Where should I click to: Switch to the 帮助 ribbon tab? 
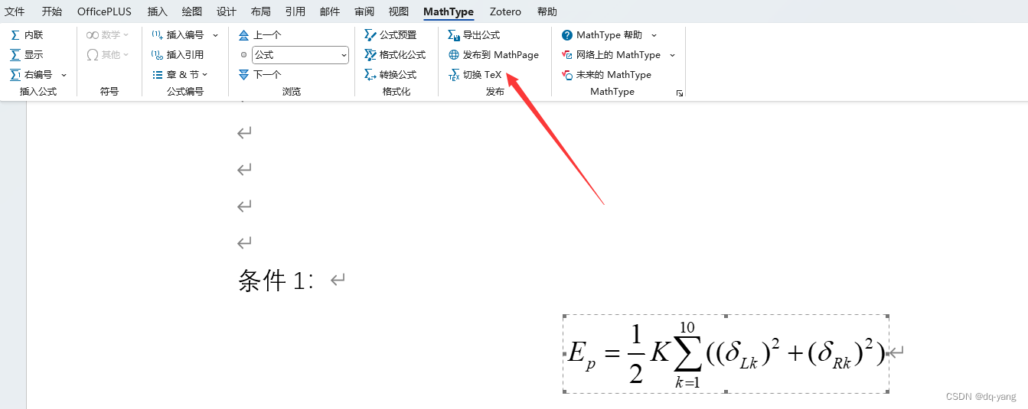click(x=547, y=11)
